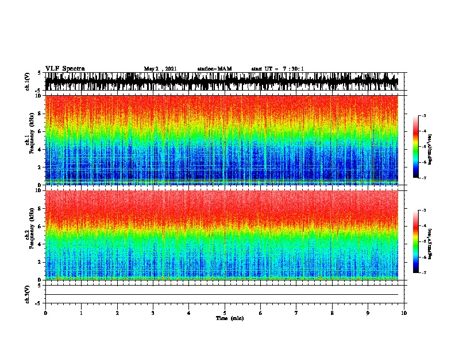Click inside the ch.2 spectrogram panel

point(222,235)
